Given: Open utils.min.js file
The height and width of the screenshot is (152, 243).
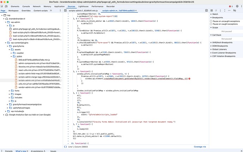Looking at the screenshot, I should [x=39, y=84].
